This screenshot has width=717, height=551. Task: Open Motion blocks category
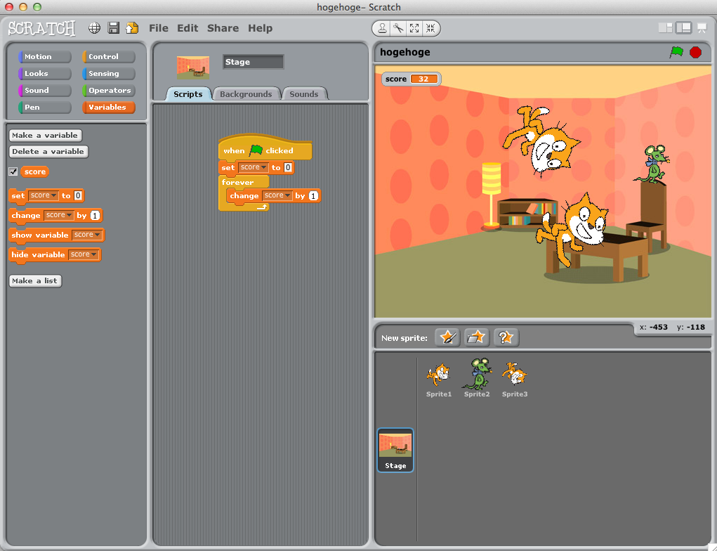pyautogui.click(x=44, y=57)
